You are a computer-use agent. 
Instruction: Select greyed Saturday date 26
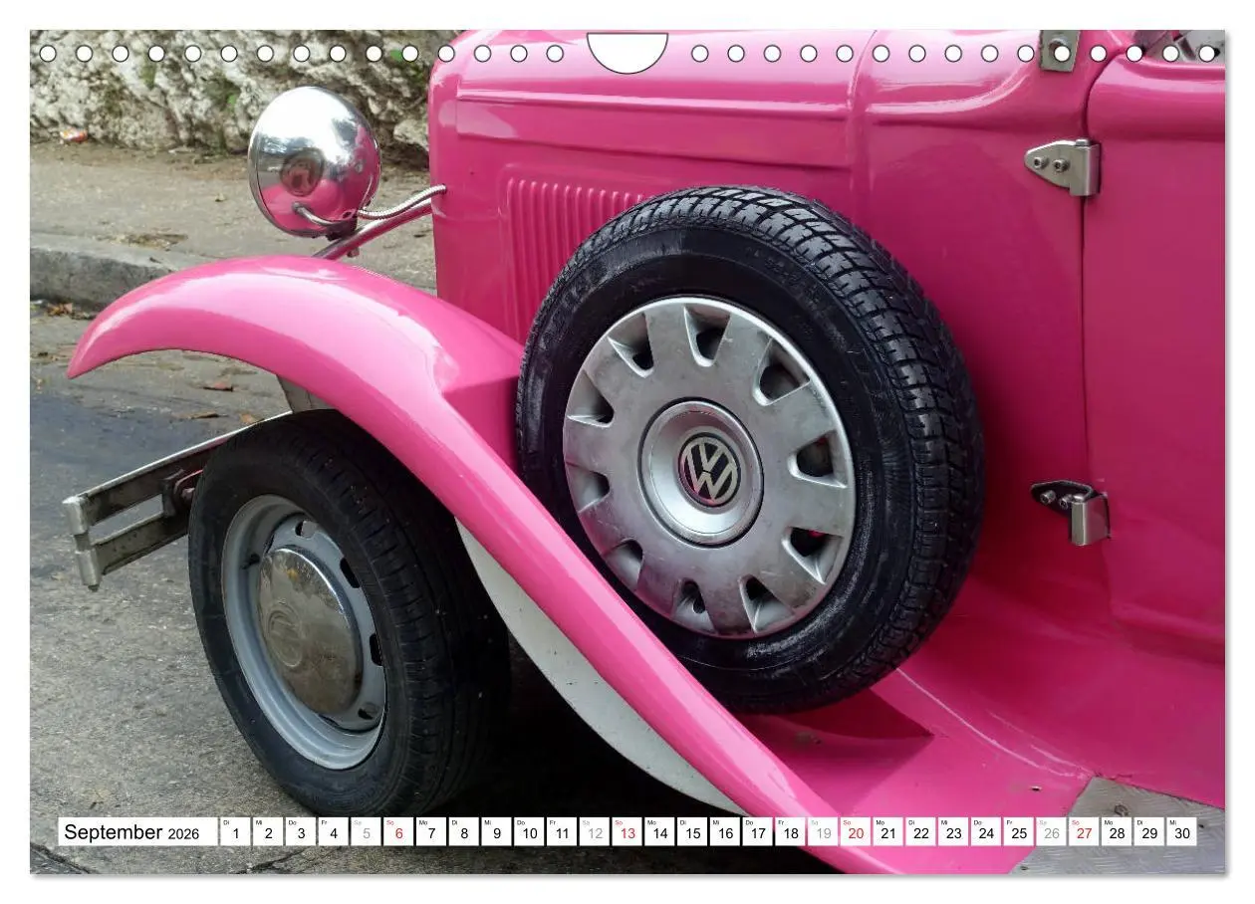pos(1051,832)
